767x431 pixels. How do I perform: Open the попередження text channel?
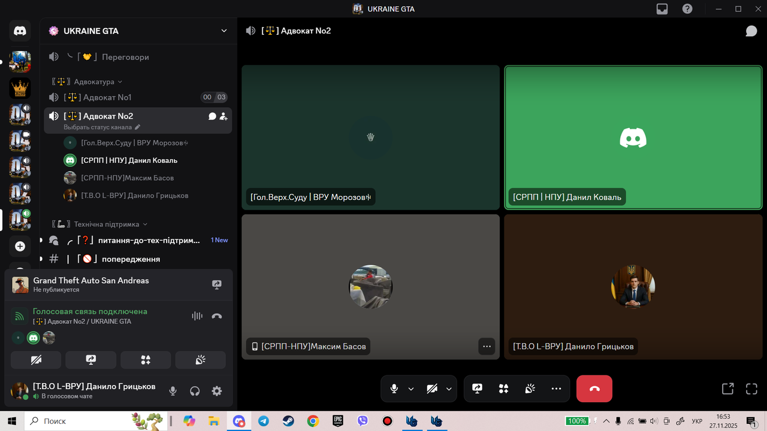pos(138,259)
